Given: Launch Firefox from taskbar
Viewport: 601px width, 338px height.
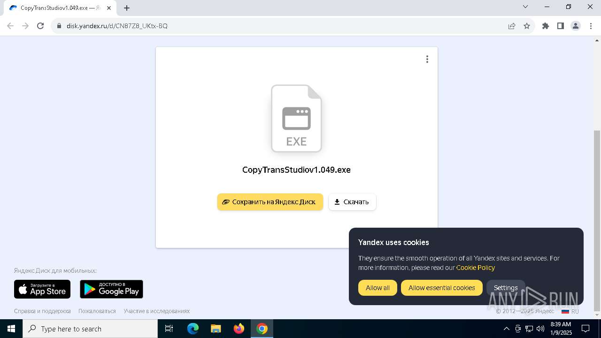Looking at the screenshot, I should pyautogui.click(x=239, y=329).
